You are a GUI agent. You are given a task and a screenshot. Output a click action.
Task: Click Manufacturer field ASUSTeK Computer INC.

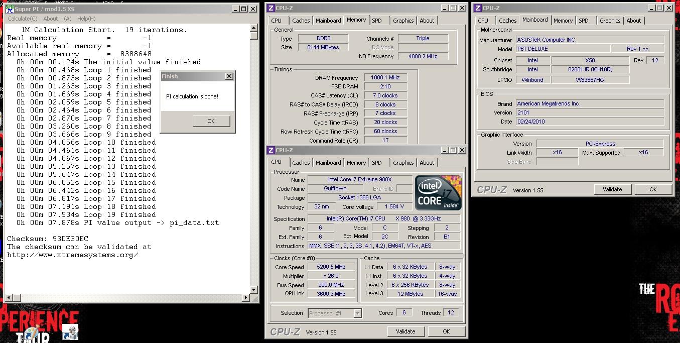coord(590,40)
